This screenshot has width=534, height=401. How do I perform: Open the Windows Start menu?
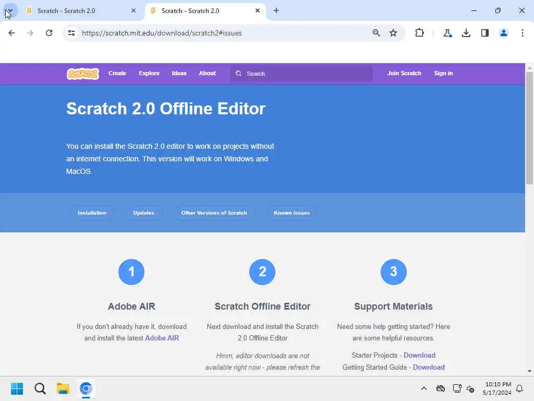coord(17,388)
